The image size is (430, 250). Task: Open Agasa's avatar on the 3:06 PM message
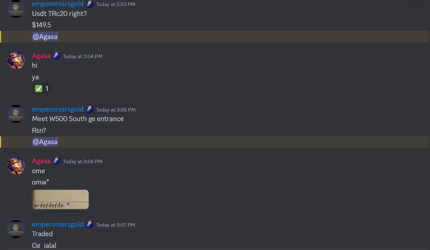pyautogui.click(x=16, y=166)
